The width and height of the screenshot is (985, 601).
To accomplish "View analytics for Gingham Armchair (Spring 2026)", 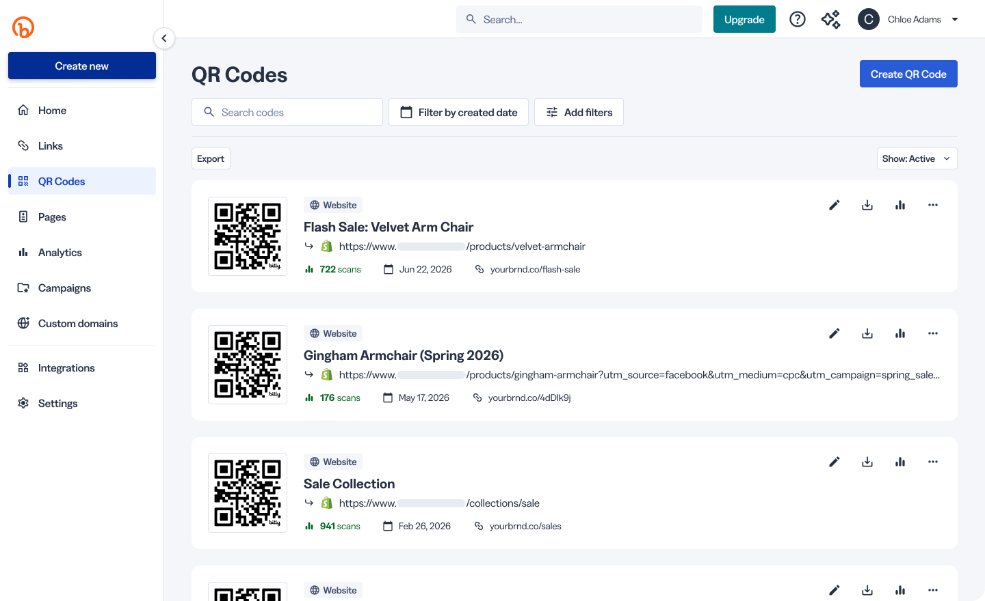I will coord(900,333).
